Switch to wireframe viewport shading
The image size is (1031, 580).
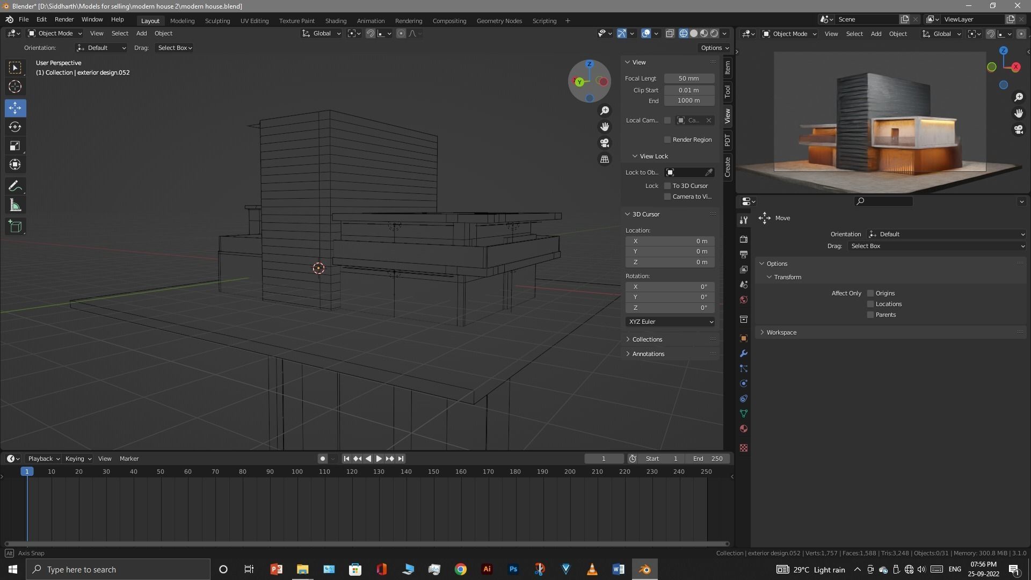click(684, 33)
